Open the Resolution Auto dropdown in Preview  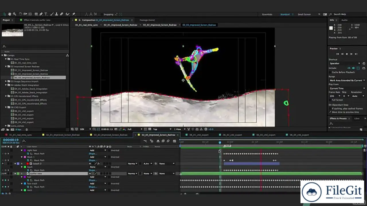coord(358,96)
